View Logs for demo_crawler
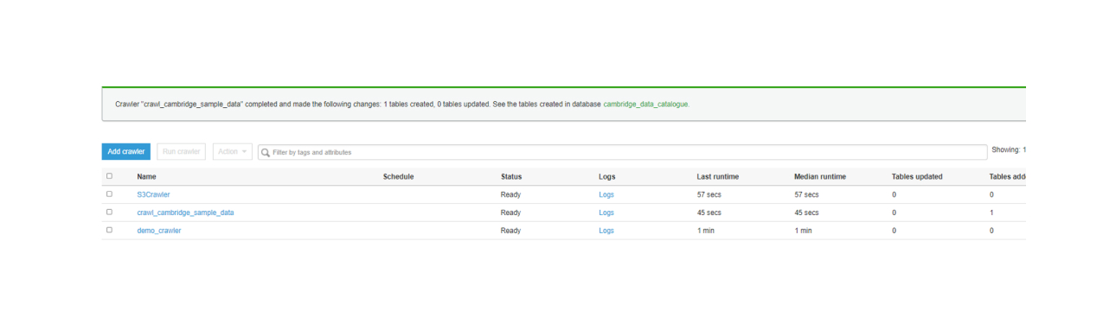The height and width of the screenshot is (330, 1116). (x=606, y=231)
